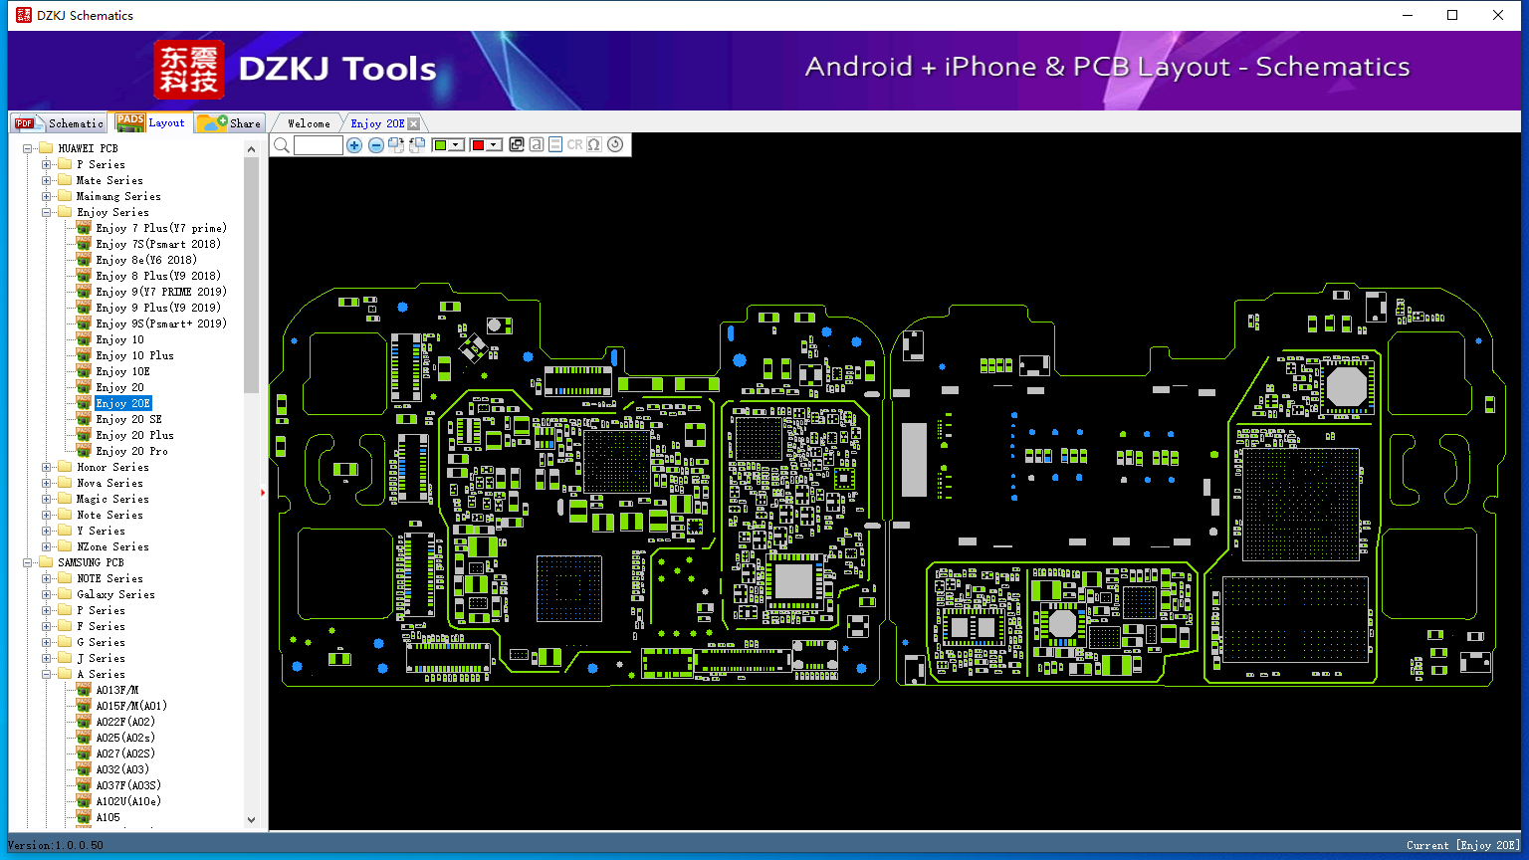This screenshot has height=860, width=1529.
Task: Click the layers overlay icon on toolbar
Action: (x=518, y=144)
